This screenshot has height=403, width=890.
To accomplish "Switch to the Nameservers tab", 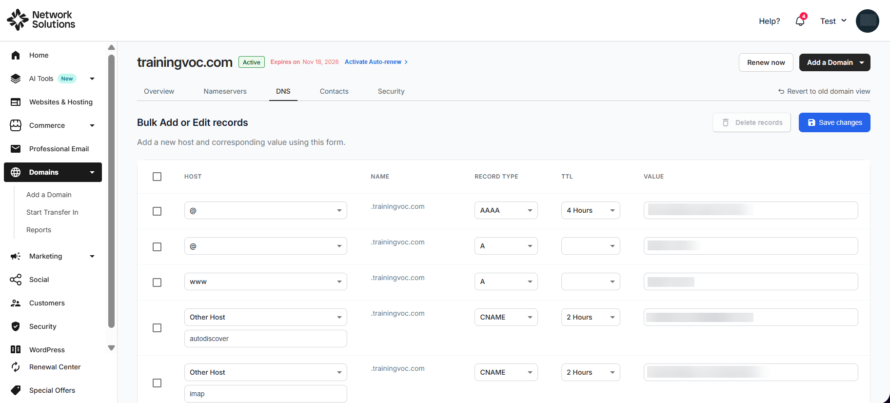I will pyautogui.click(x=225, y=91).
